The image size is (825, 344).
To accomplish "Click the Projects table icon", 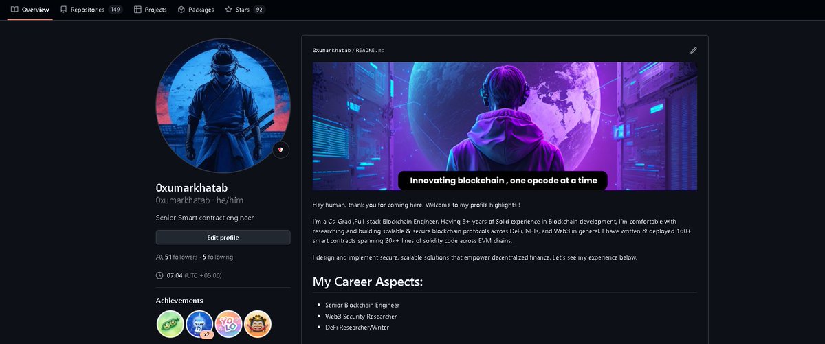I will (x=137, y=10).
